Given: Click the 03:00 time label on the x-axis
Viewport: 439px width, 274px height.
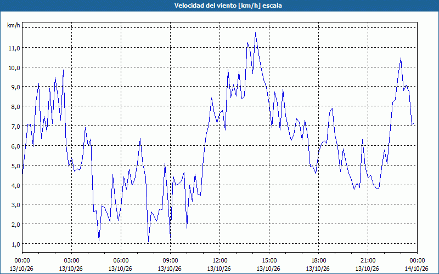Looking at the screenshot, I should tap(71, 261).
